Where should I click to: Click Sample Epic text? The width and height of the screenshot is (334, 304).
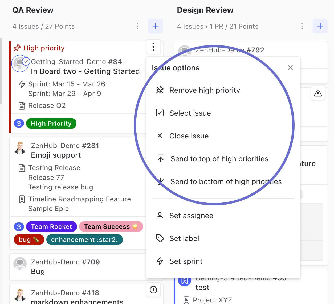tap(48, 209)
